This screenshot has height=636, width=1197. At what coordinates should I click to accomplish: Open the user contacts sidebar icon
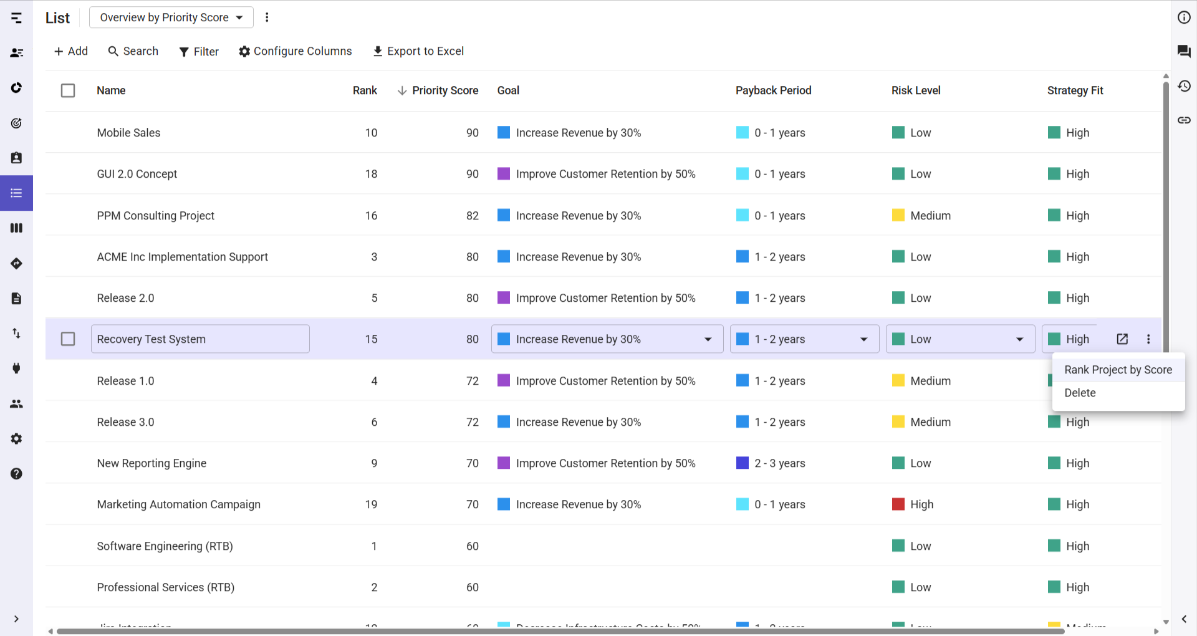[x=16, y=53]
